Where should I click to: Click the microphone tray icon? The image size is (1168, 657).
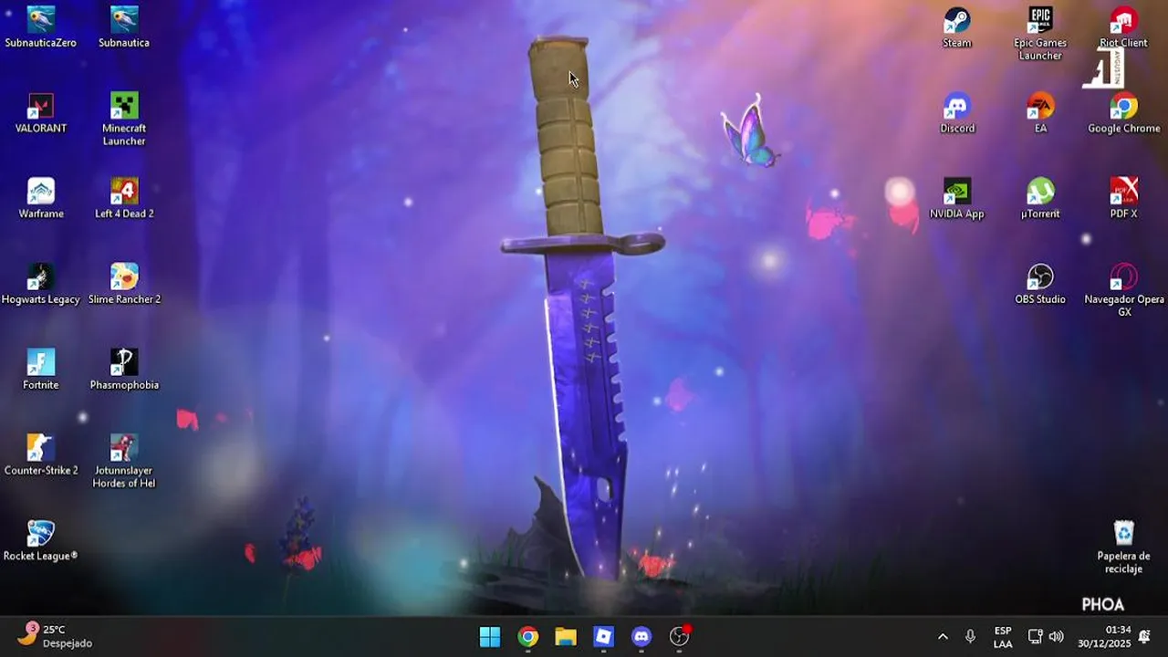click(970, 636)
